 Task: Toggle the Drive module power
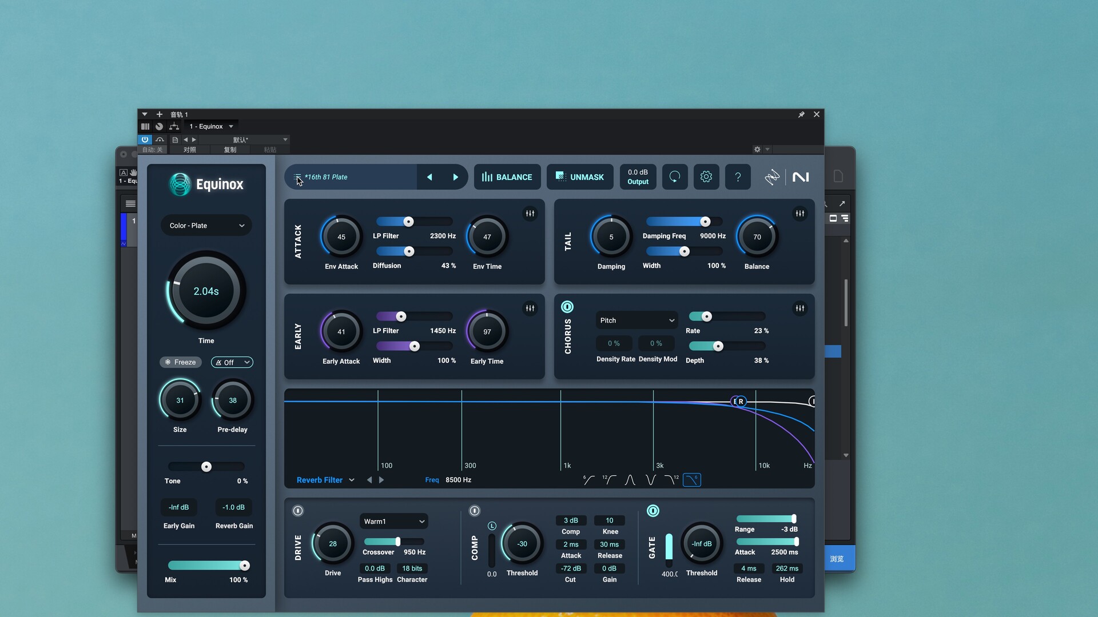[298, 511]
